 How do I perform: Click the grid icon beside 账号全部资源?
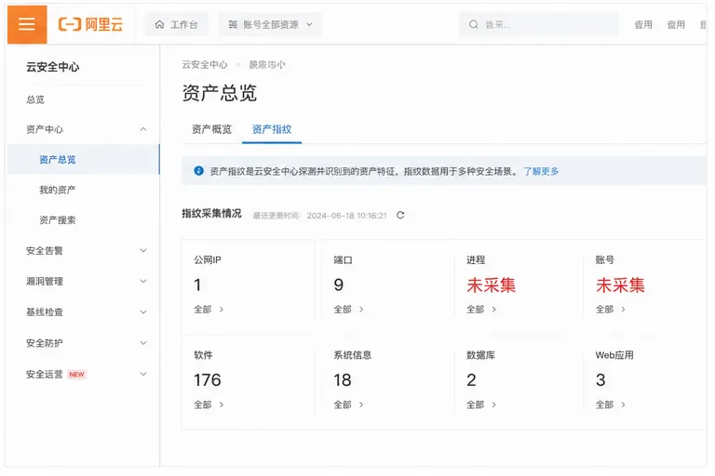pos(233,24)
